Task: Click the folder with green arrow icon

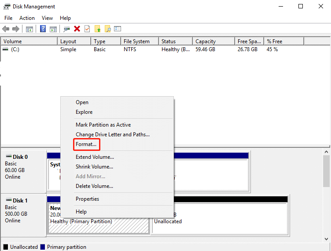Action: 98,29
